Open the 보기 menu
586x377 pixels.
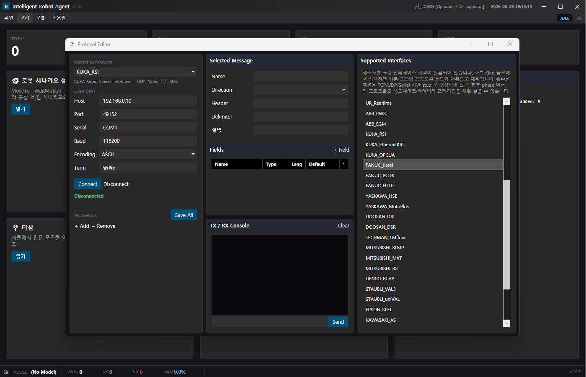(x=25, y=18)
